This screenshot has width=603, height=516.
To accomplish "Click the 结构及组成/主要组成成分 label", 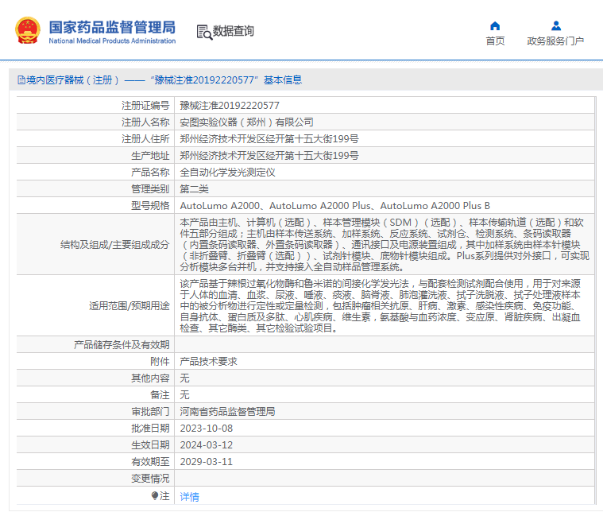I will click(115, 245).
